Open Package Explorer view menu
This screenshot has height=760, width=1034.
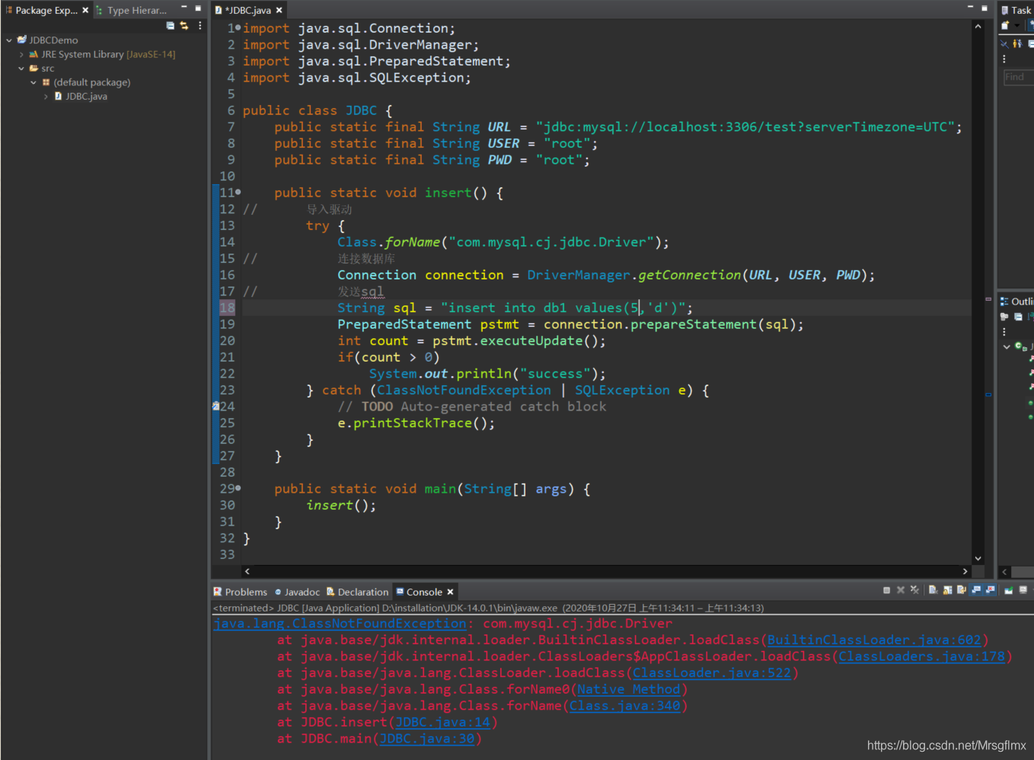pos(200,25)
